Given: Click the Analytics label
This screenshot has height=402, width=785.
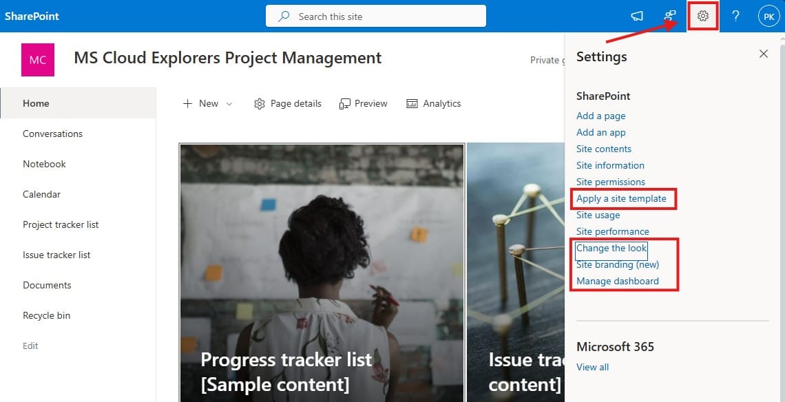Looking at the screenshot, I should click(442, 104).
